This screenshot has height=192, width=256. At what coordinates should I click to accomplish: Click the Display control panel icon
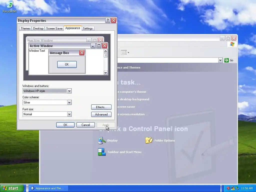[102, 140]
